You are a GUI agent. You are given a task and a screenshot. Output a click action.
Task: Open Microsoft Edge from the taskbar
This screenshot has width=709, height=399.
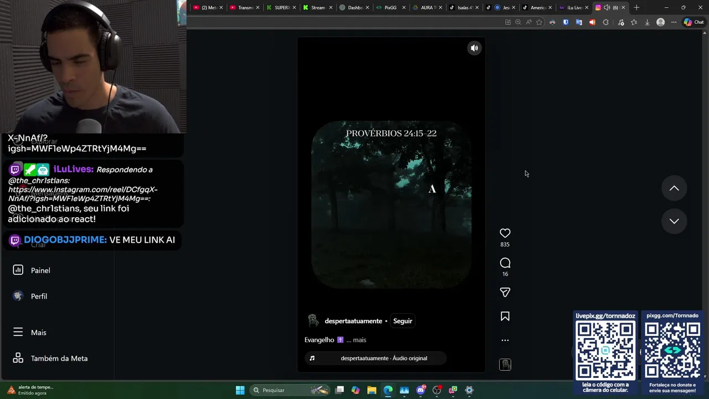click(x=388, y=390)
